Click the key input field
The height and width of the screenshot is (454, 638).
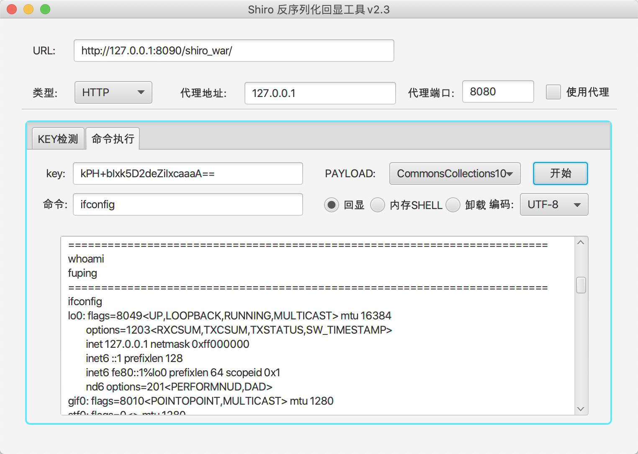click(188, 173)
